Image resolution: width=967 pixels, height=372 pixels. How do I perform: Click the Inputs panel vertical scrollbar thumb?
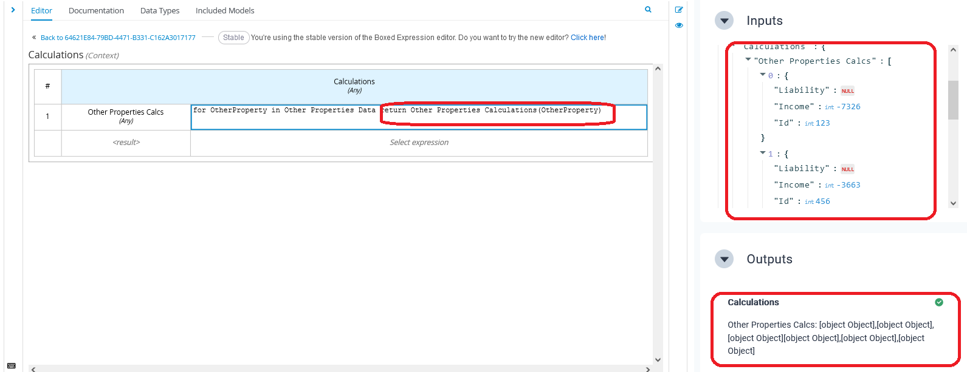pos(953,100)
